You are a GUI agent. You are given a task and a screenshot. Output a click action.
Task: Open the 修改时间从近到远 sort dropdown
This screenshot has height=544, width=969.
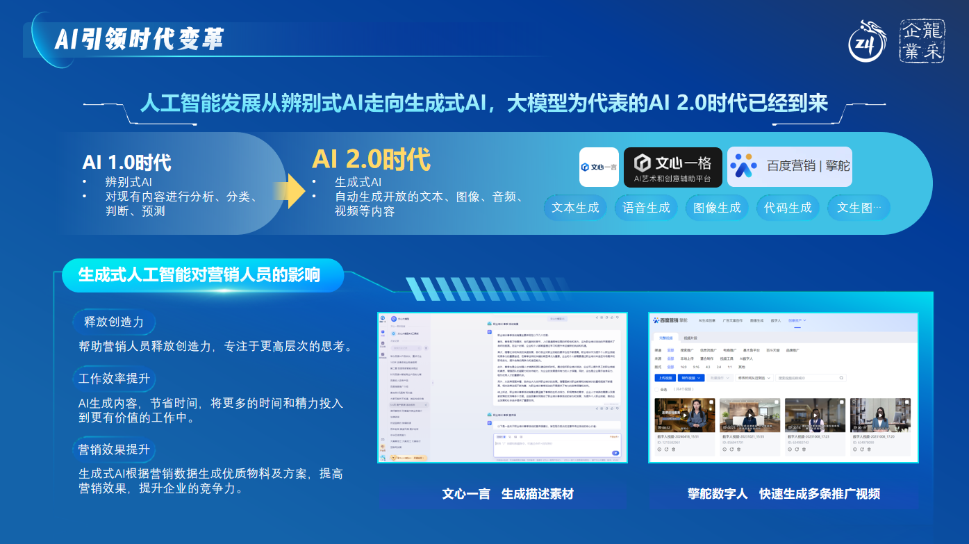click(754, 378)
